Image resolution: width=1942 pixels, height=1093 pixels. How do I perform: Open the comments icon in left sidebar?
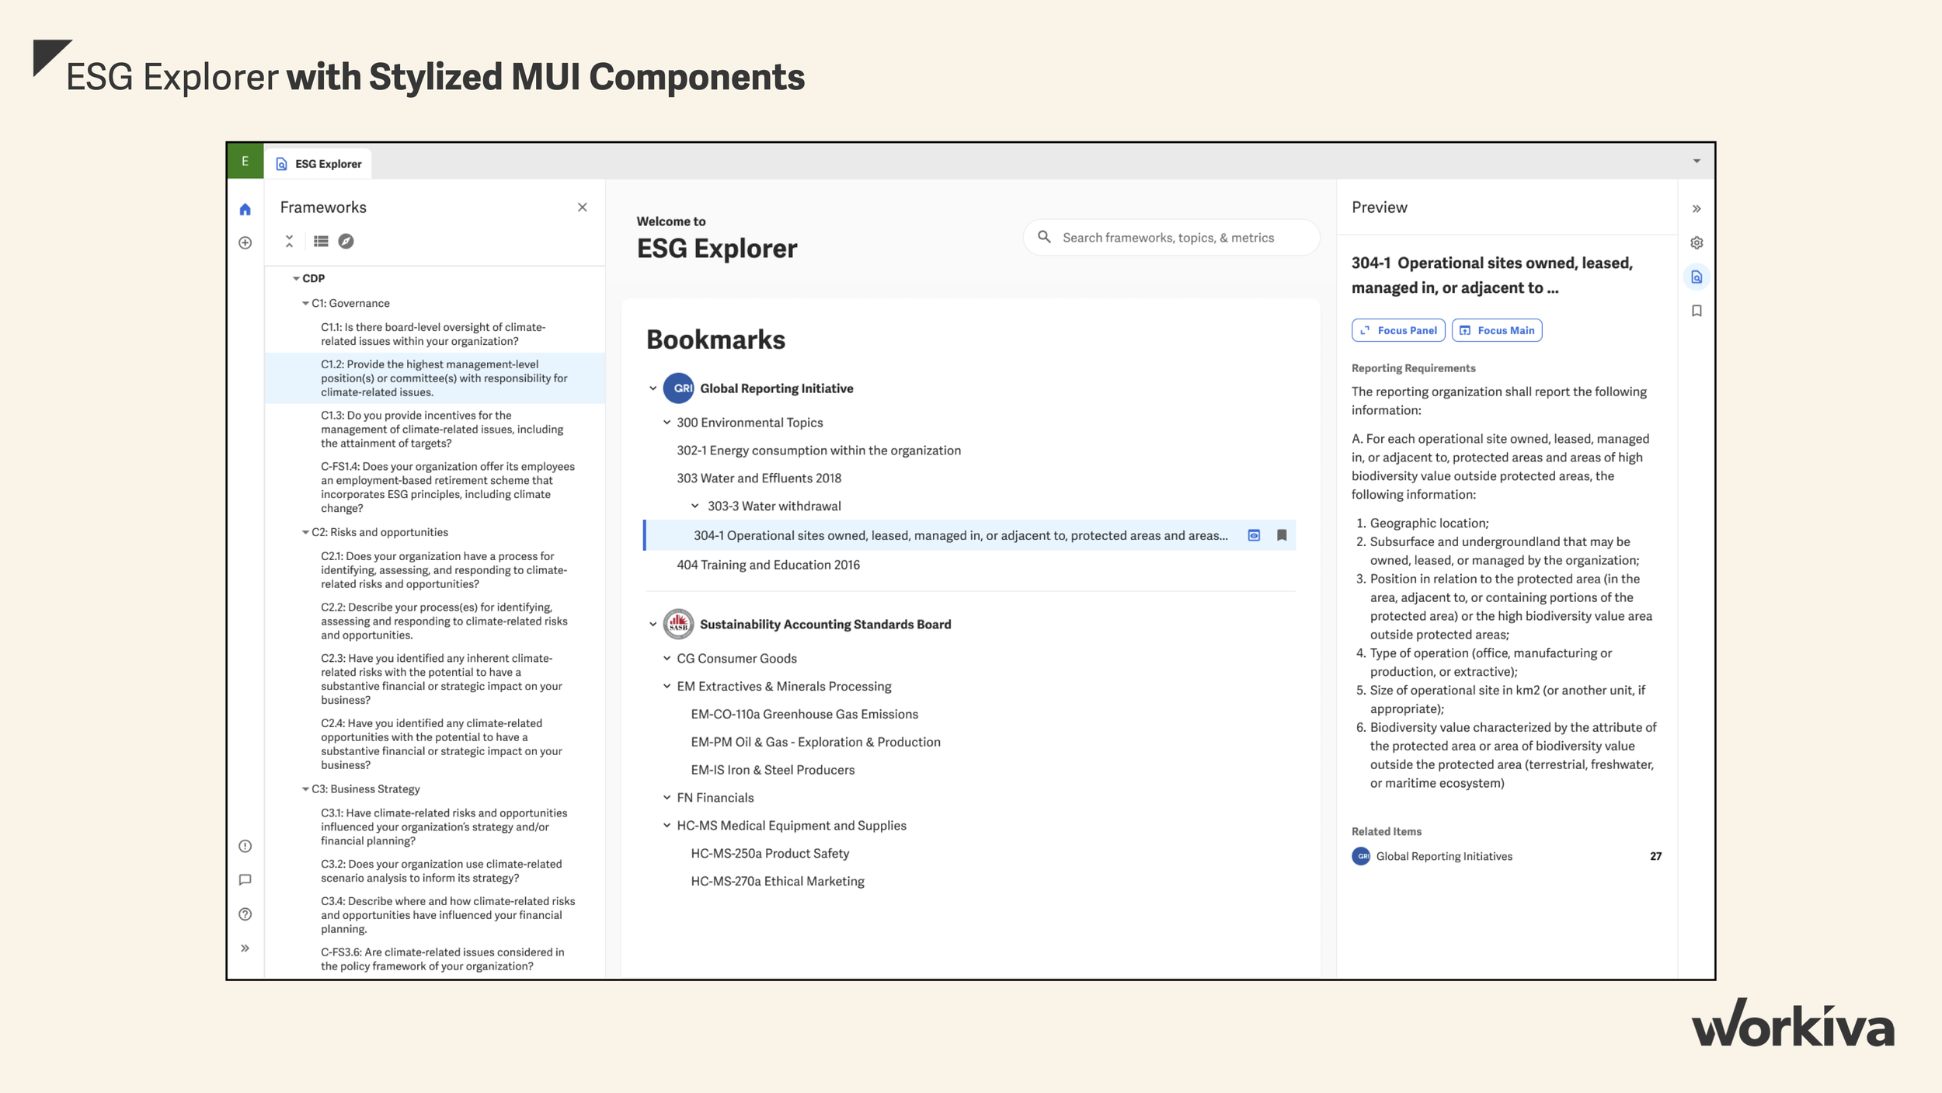[x=245, y=880]
